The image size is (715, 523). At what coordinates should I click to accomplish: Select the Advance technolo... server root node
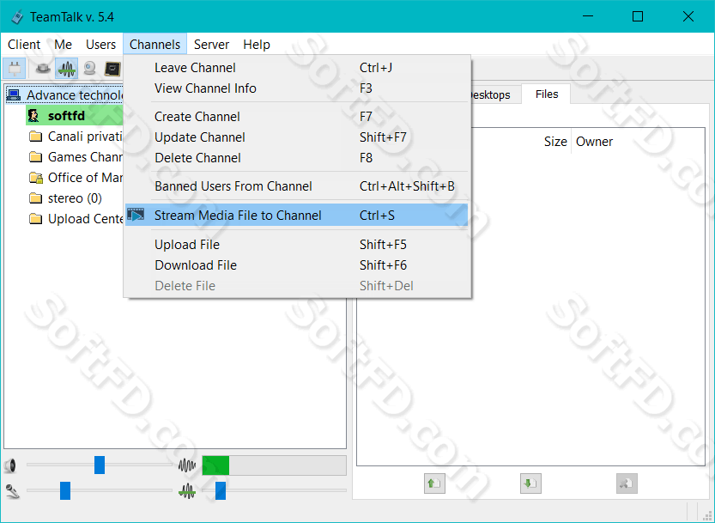(x=64, y=95)
